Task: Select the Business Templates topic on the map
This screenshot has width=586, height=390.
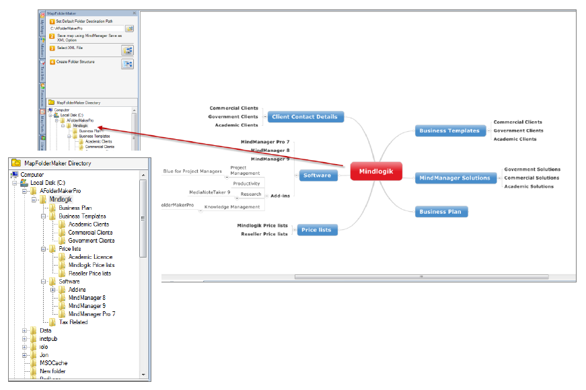Action: (450, 130)
